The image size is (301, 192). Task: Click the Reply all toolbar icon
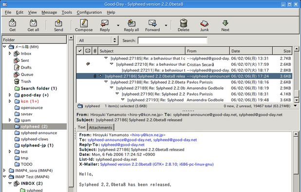pos(132,23)
